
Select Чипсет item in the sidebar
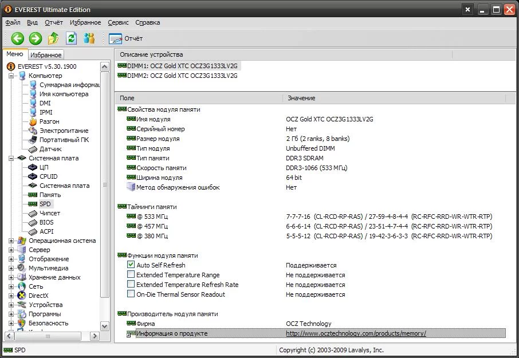(49, 213)
